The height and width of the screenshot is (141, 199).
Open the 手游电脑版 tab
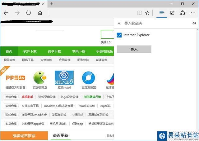tap(104, 51)
